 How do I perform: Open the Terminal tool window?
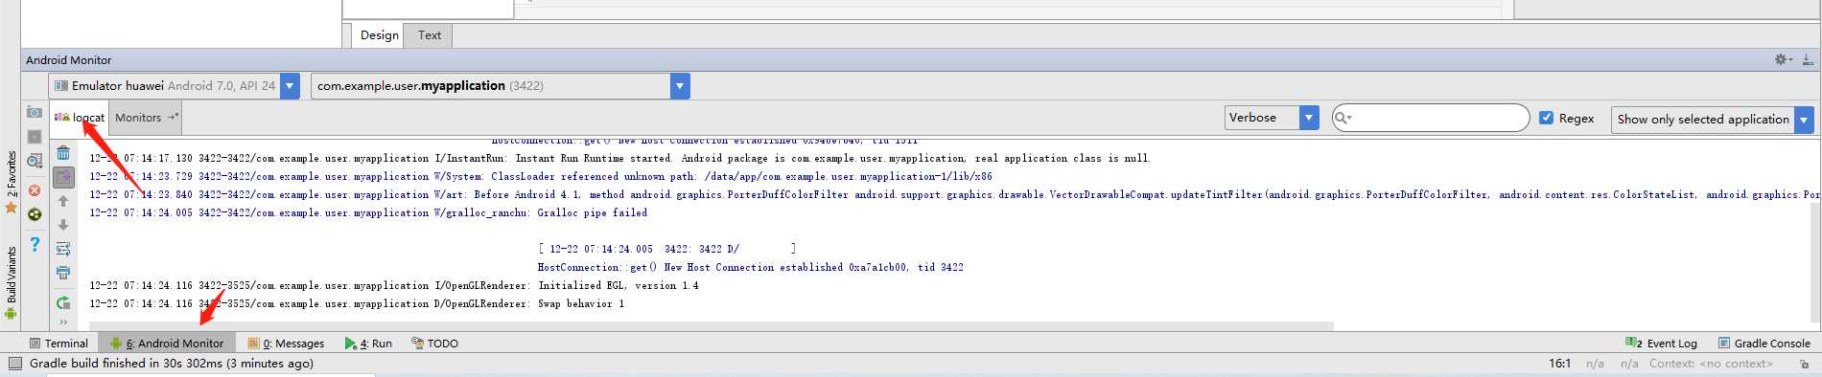58,344
